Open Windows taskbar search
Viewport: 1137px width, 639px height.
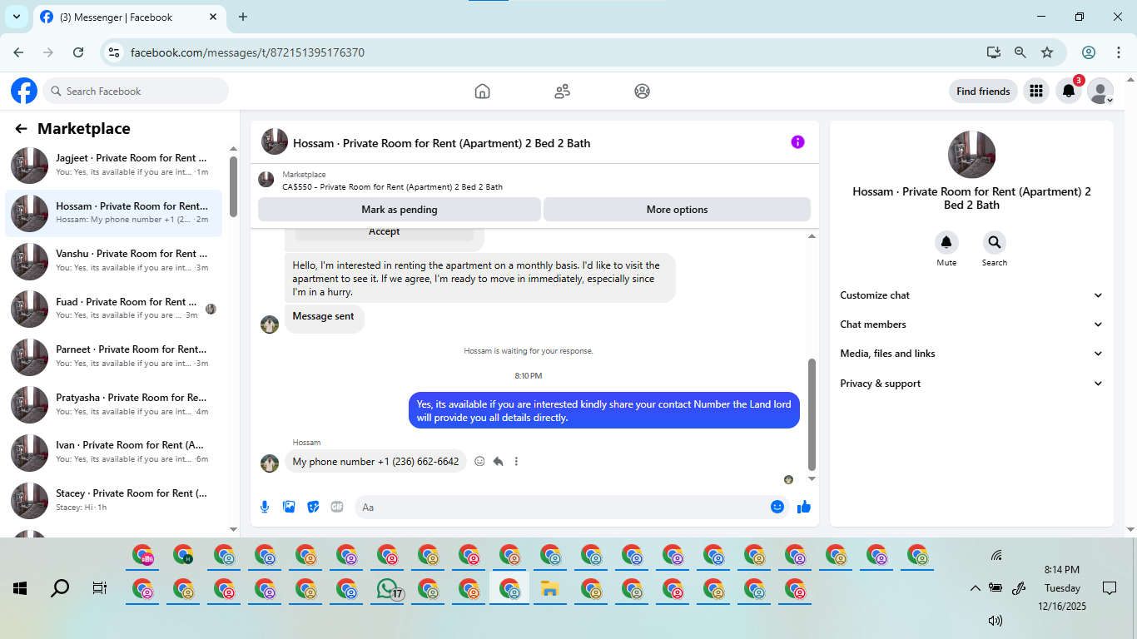[60, 588]
